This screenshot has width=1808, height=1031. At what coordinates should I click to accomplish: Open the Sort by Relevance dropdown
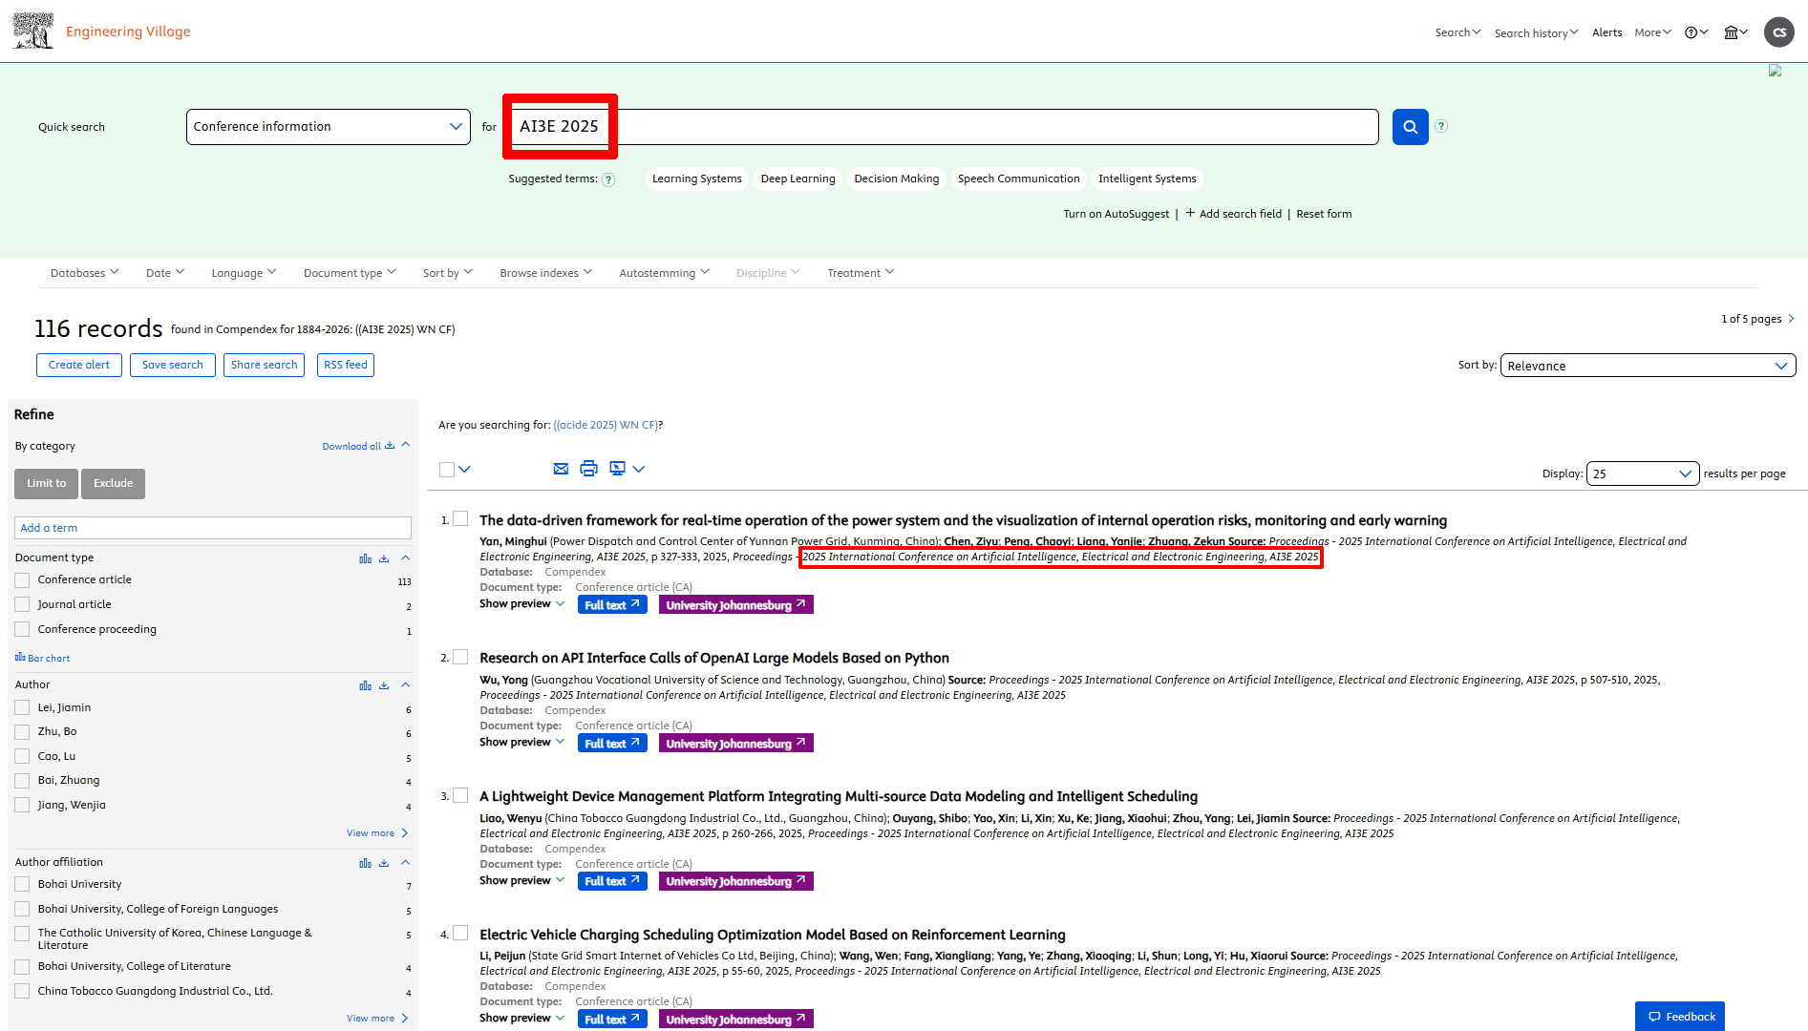pyautogui.click(x=1648, y=366)
